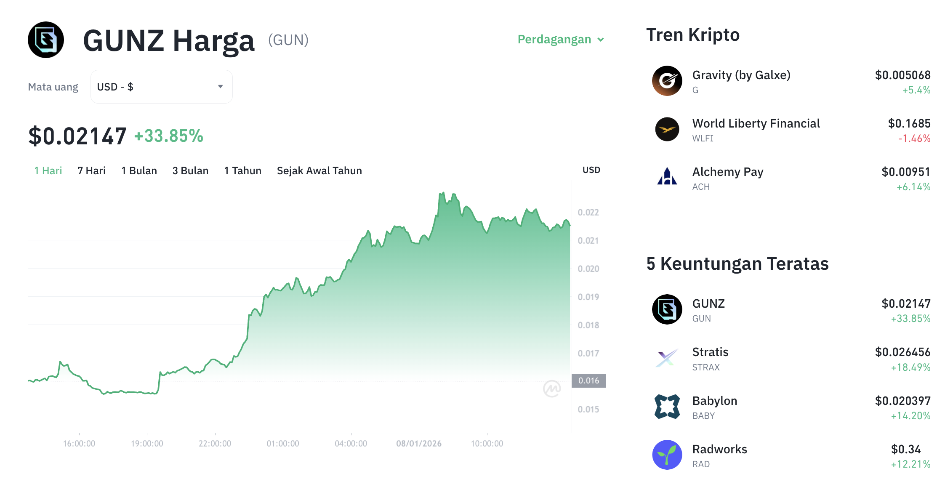Select the 1 Tahun tab
Viewport: 937px width, 479px height.
[242, 170]
